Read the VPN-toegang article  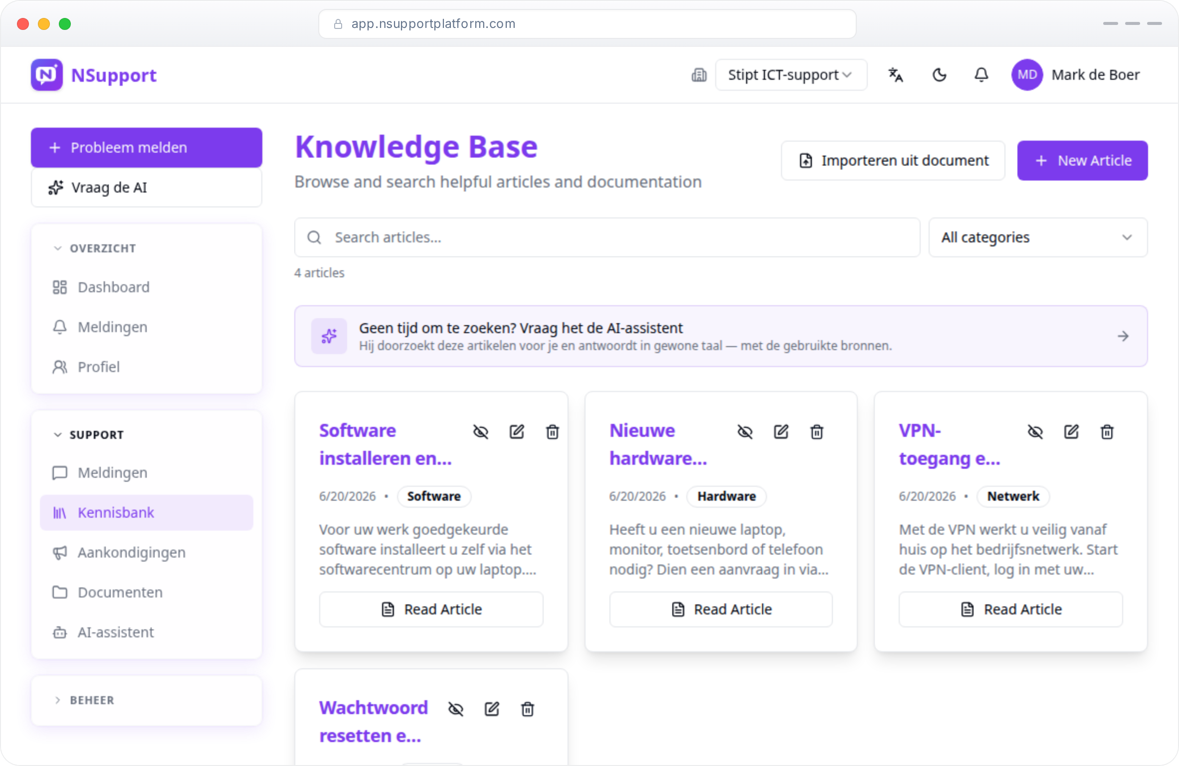coord(1011,609)
